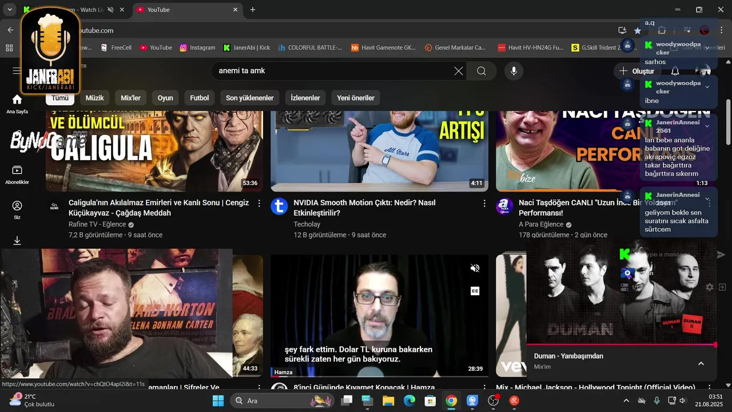This screenshot has width=732, height=412.
Task: Open the Chrome extensions puzzle icon
Action: point(662,30)
